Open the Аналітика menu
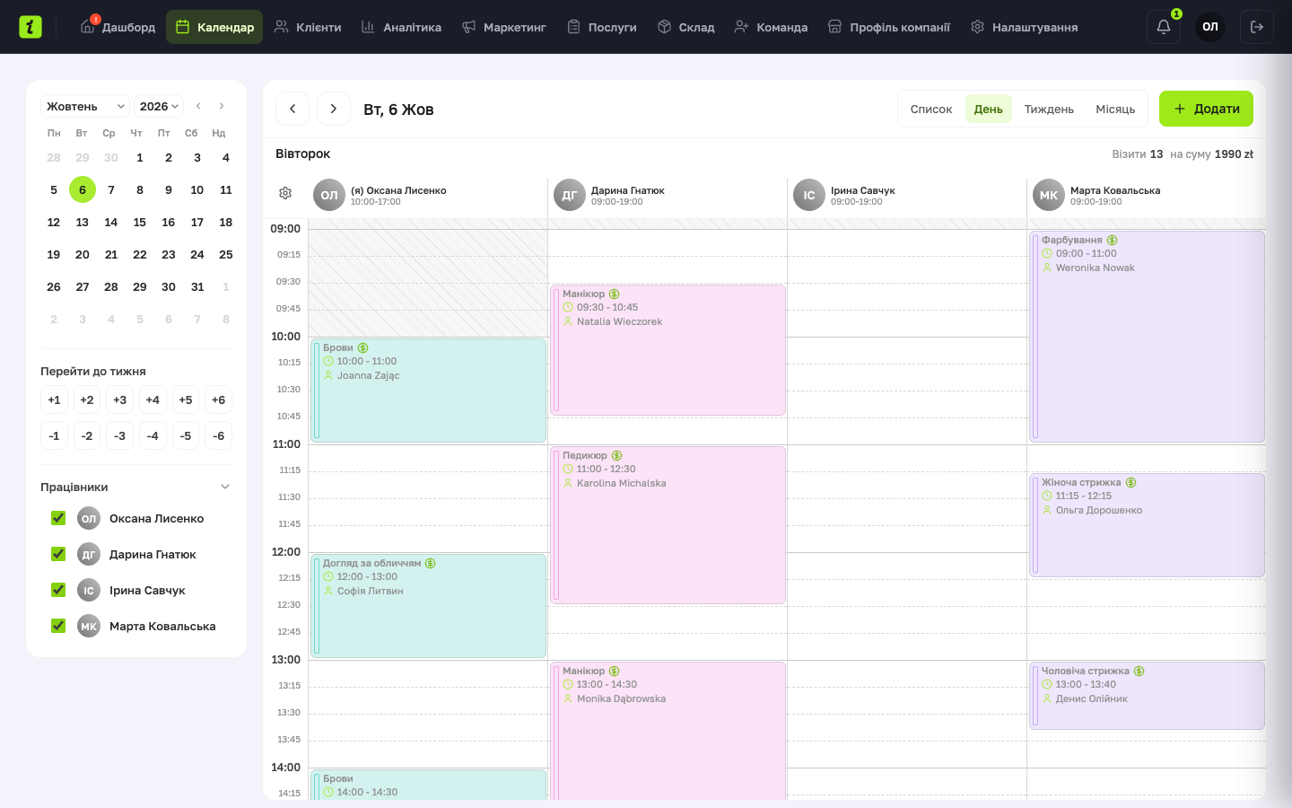 click(x=401, y=27)
